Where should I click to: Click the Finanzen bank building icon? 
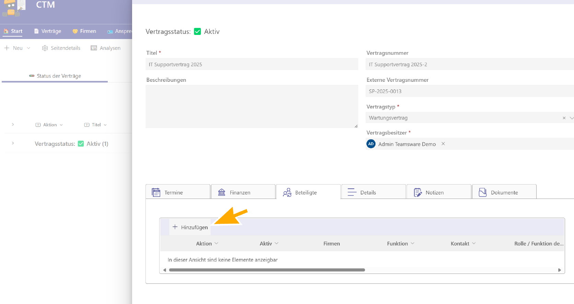(222, 192)
